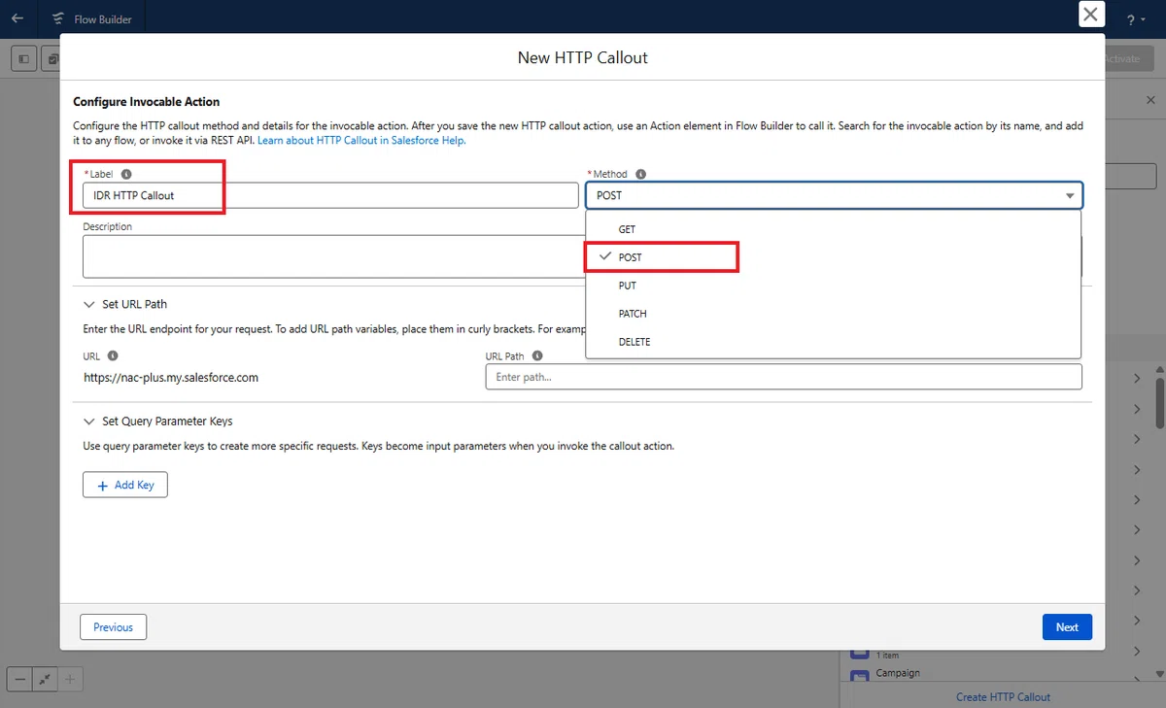
Task: Click the Previous button
Action: tap(113, 627)
